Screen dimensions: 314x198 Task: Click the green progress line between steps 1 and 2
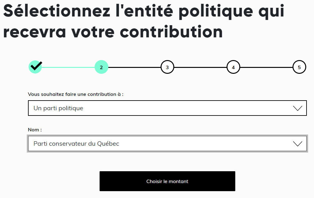[68, 67]
